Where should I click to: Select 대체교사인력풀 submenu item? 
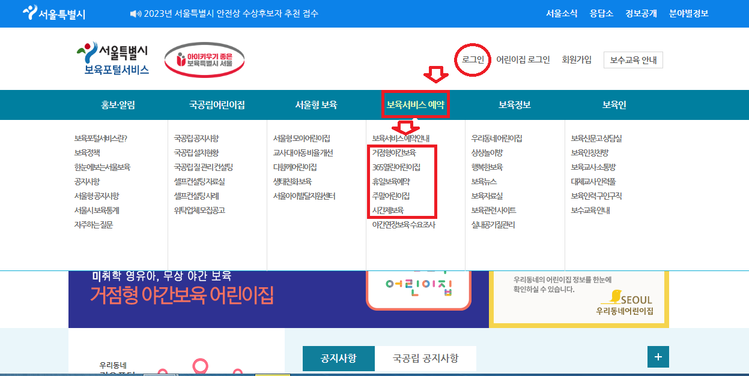(593, 182)
